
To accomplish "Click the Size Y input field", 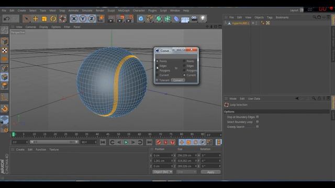I will (x=186, y=161).
